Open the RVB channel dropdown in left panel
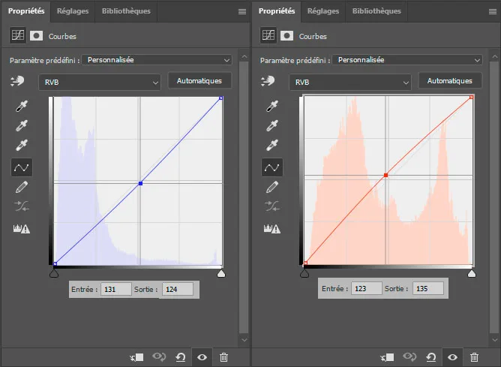 [x=100, y=82]
